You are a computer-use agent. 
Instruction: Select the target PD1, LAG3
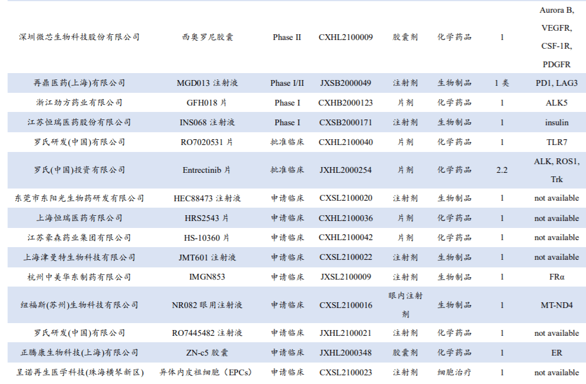click(x=556, y=83)
